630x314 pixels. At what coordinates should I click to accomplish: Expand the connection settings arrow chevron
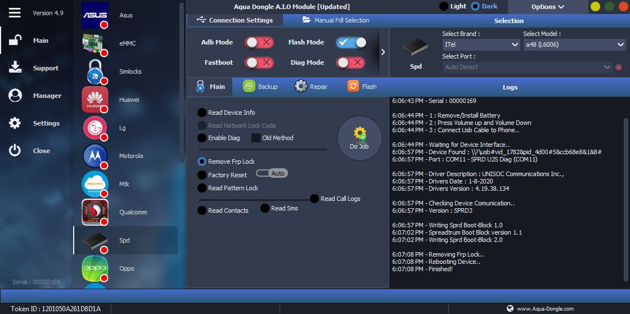coord(383,52)
